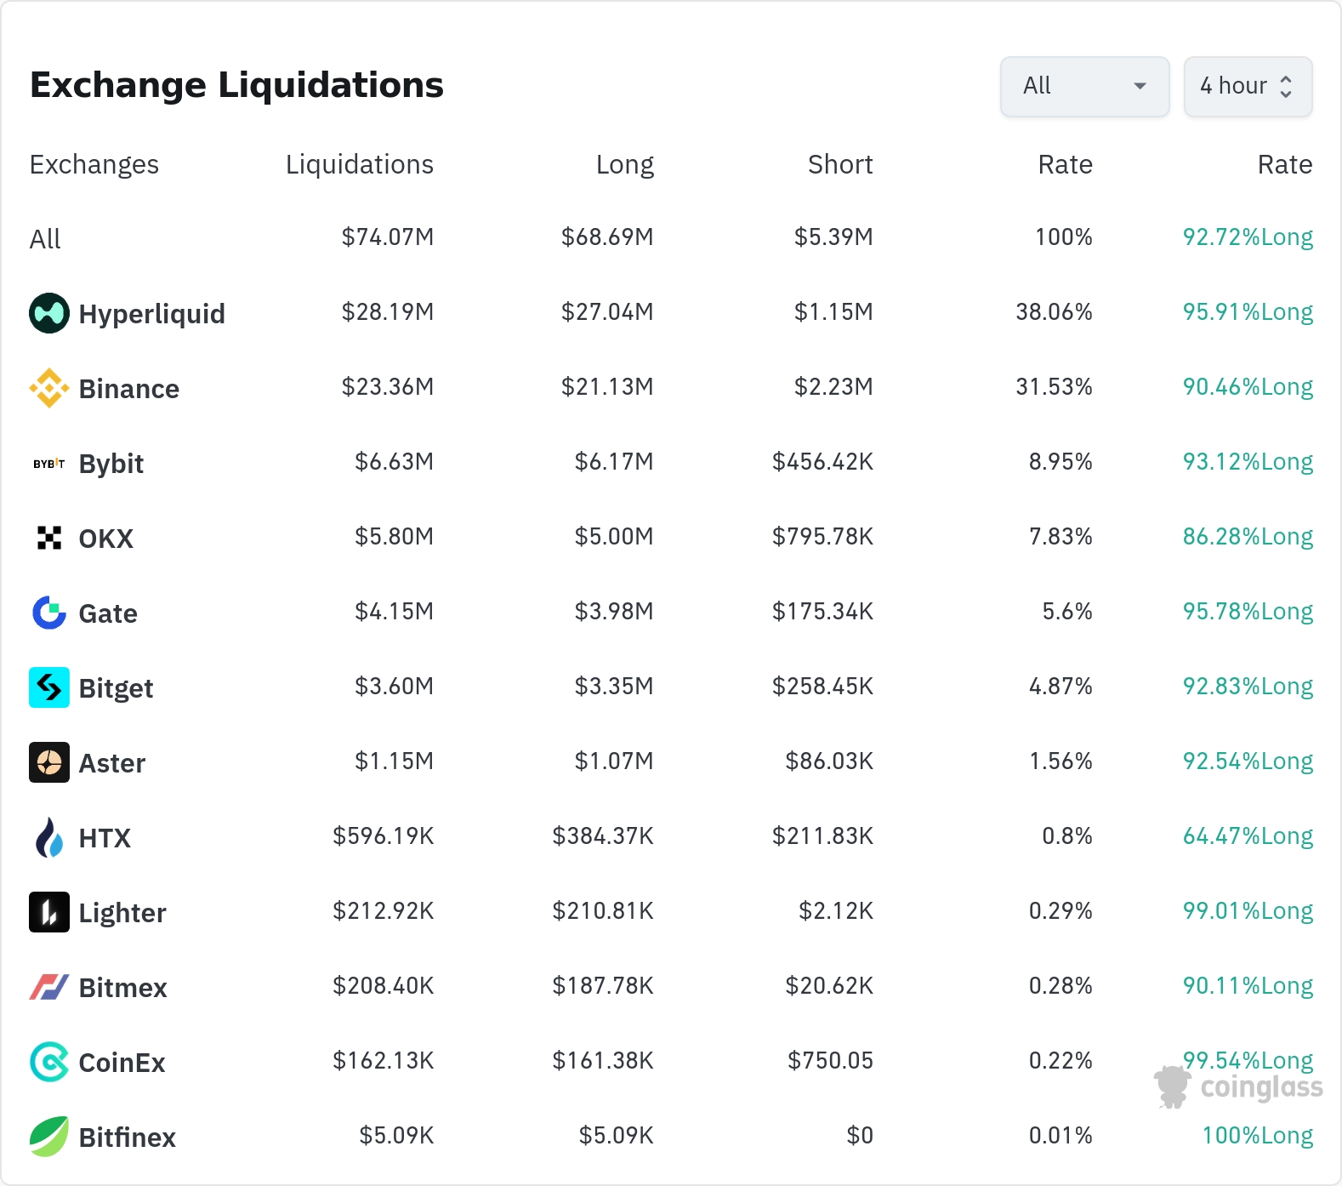
Task: Click the Aster logo icon
Action: pyautogui.click(x=49, y=762)
